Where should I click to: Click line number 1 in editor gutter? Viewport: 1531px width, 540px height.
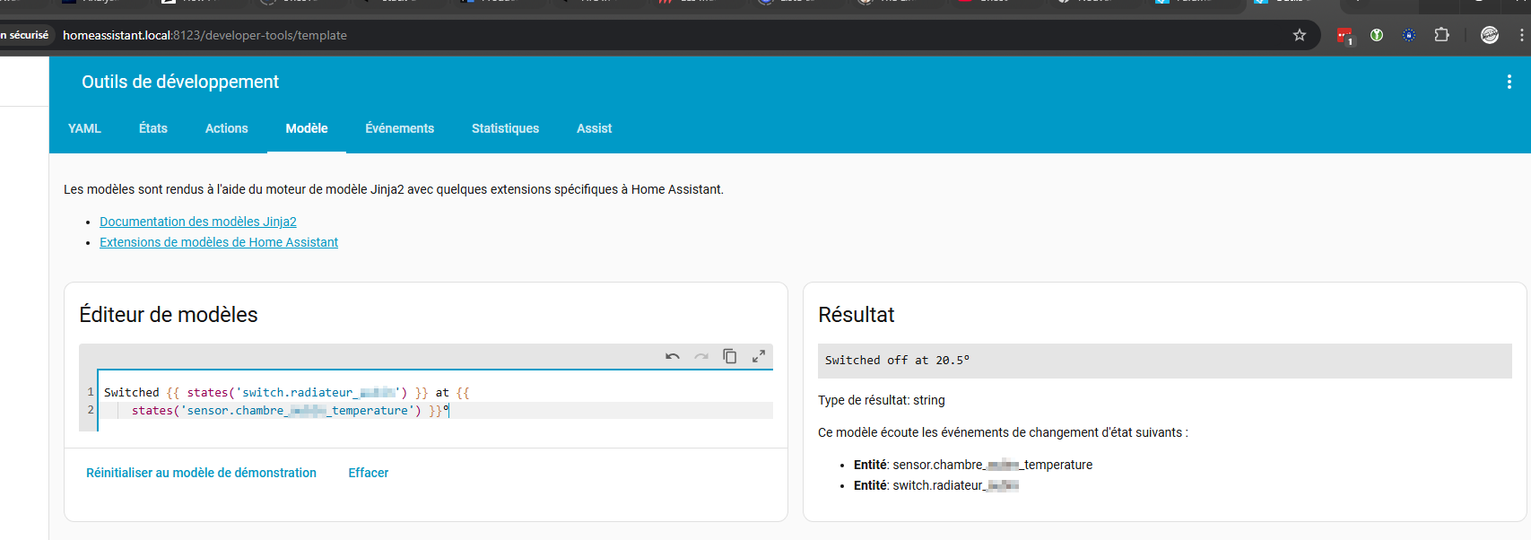[91, 392]
